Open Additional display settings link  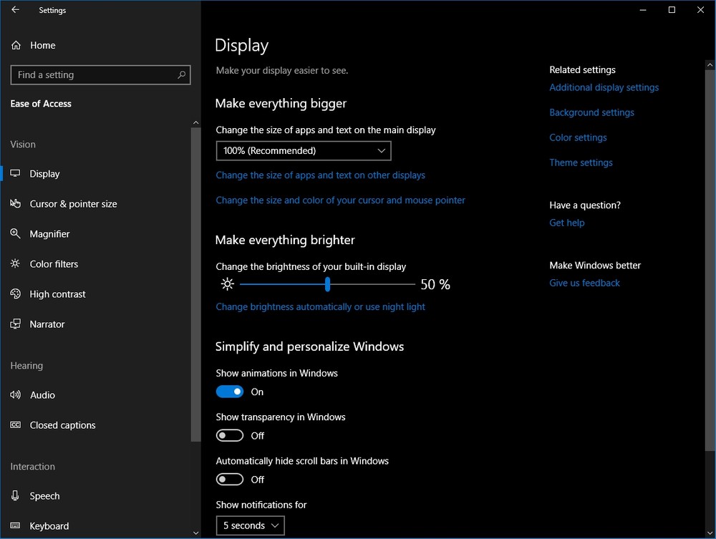click(x=604, y=87)
